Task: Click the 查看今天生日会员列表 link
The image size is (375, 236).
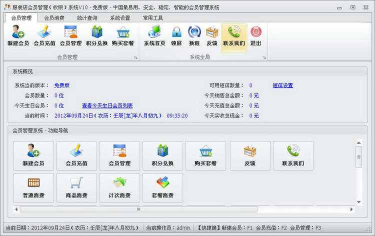Action: [107, 105]
